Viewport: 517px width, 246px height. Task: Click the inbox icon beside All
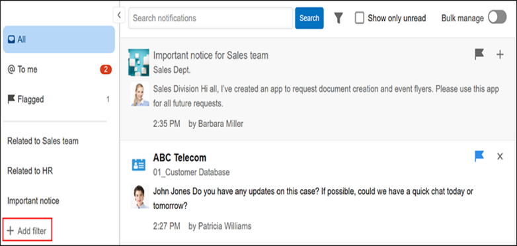(11, 40)
